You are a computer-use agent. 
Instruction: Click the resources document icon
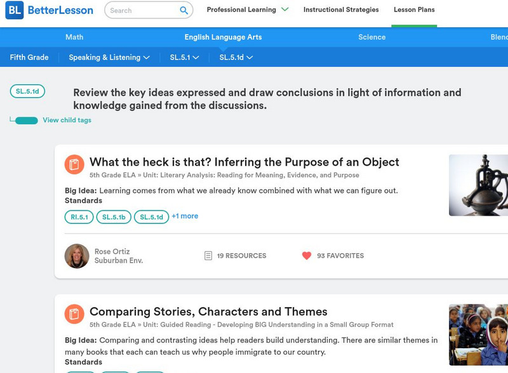pos(208,256)
